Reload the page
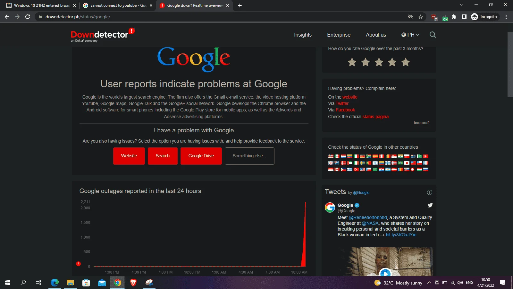This screenshot has width=513, height=289. [x=28, y=17]
